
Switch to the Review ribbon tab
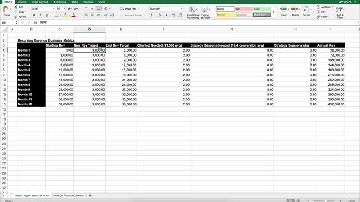[88, 2]
